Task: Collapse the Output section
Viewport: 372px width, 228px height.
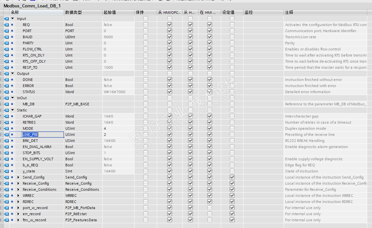Action: pos(12,74)
